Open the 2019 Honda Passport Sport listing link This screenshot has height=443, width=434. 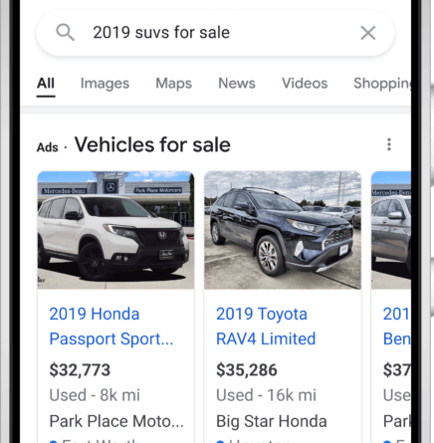111,327
